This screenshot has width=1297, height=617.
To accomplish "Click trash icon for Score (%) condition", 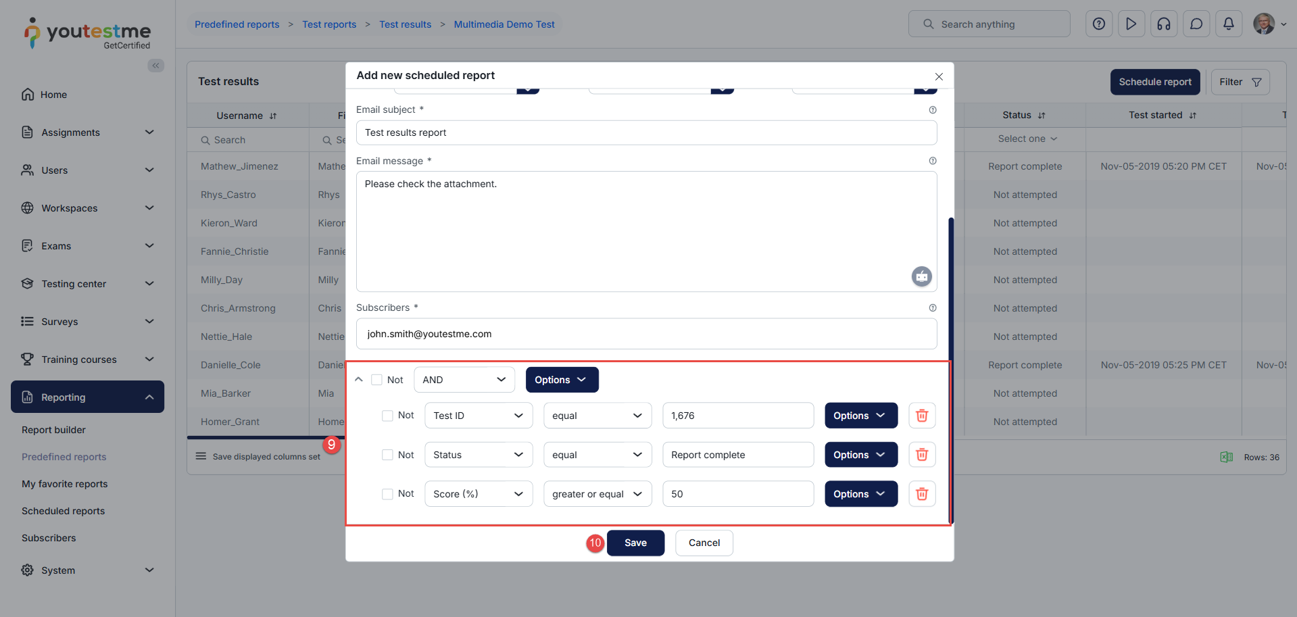I will click(x=921, y=494).
